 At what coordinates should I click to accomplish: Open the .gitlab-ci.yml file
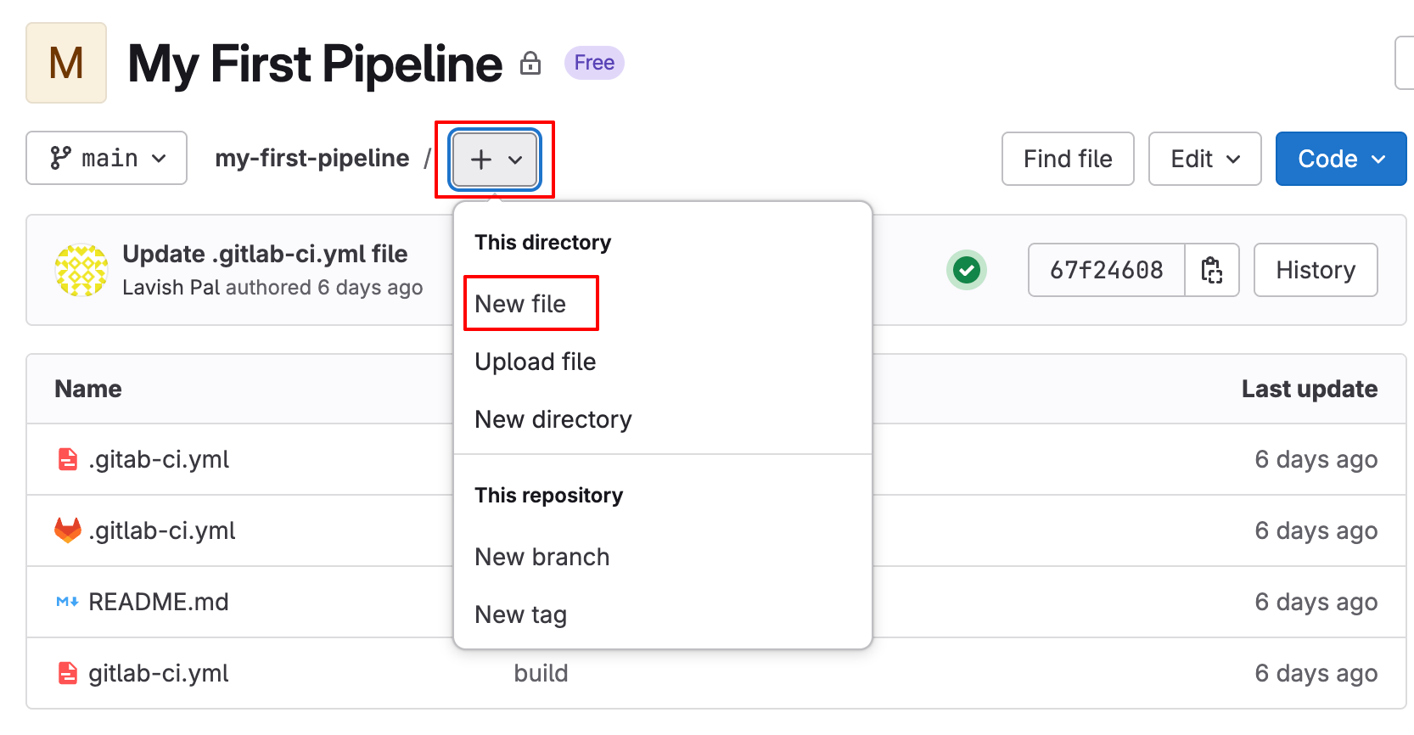162,530
